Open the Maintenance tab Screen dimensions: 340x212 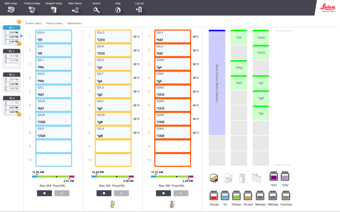pyautogui.click(x=74, y=23)
